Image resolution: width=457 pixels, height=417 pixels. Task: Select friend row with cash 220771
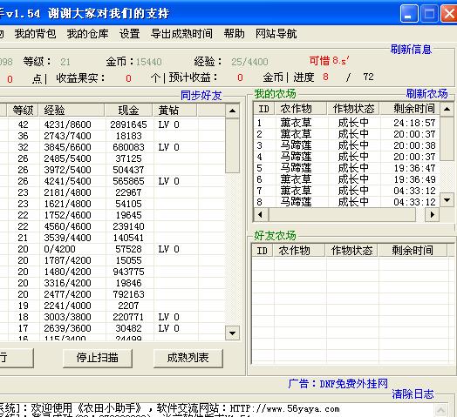click(x=113, y=317)
